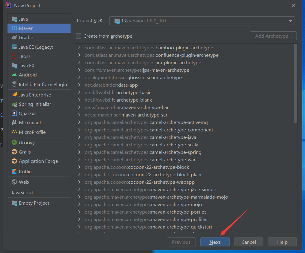Expand the bamboo-plugin-archetype row
The image size is (305, 253).
coord(79,47)
